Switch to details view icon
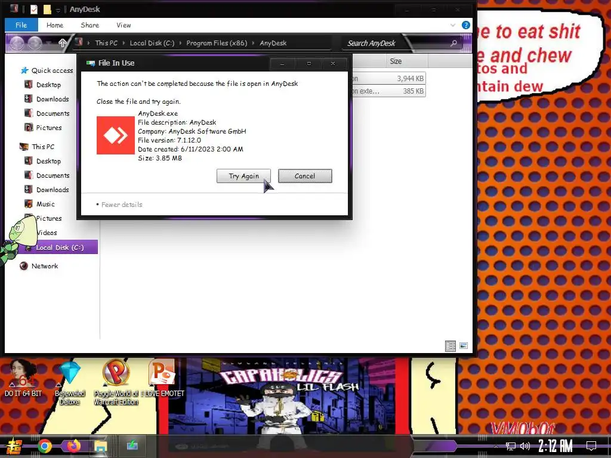 click(450, 346)
